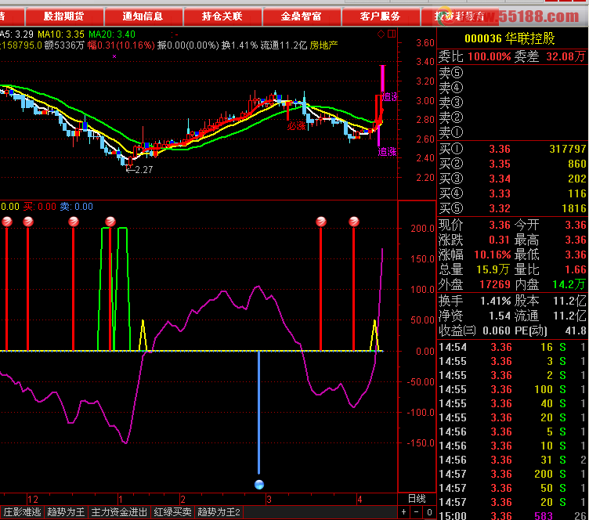Click the minus zoom-out button

point(416,512)
